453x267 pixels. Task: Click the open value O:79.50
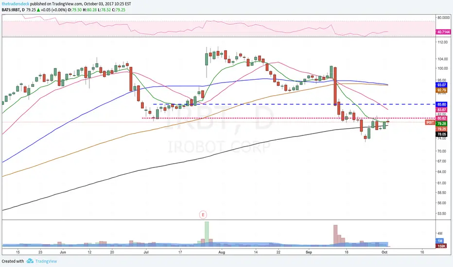[75, 10]
